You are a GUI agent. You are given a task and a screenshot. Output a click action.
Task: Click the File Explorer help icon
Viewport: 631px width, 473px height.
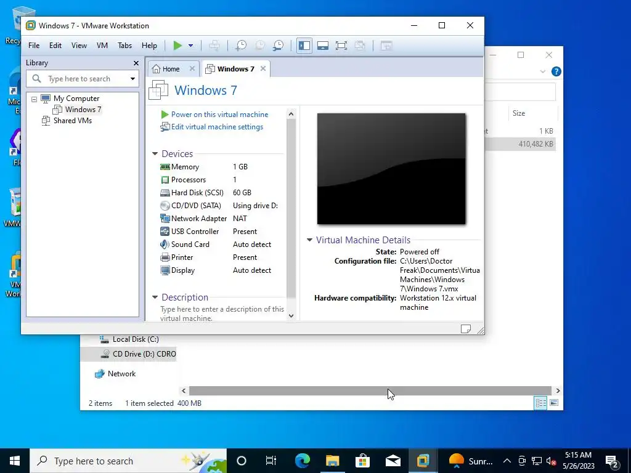tap(556, 71)
